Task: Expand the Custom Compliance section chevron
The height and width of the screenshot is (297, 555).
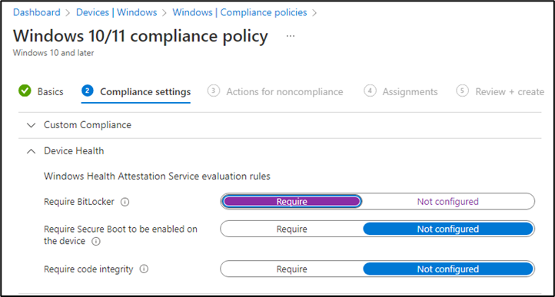Action: tap(32, 125)
